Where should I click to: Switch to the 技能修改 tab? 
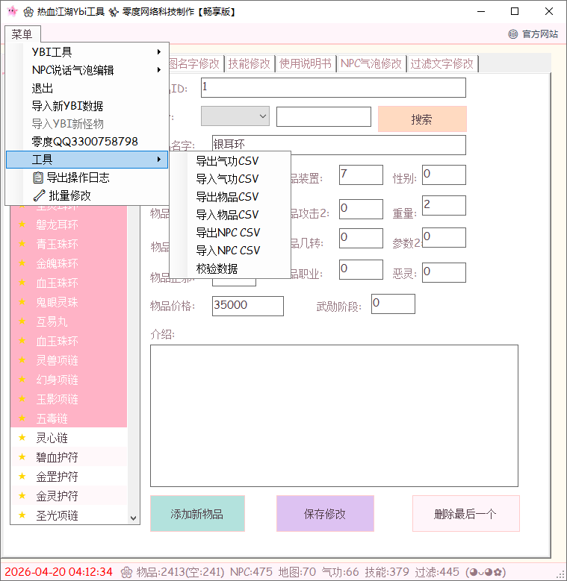(x=250, y=63)
